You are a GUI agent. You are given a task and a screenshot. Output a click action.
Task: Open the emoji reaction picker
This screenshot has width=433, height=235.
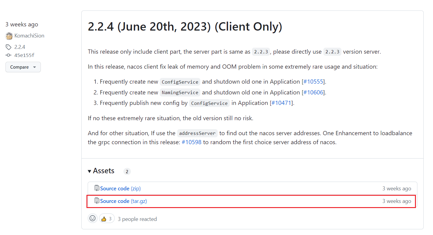pyautogui.click(x=92, y=218)
